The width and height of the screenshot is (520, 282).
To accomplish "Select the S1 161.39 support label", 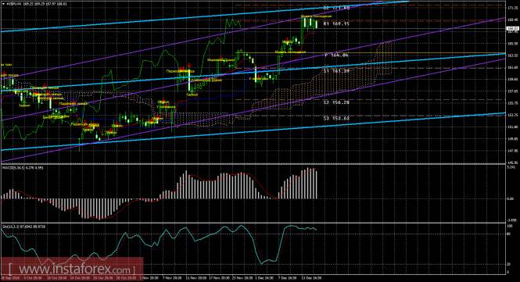I will pyautogui.click(x=336, y=71).
